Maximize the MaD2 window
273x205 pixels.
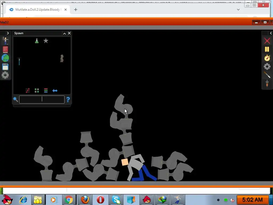(265, 22)
